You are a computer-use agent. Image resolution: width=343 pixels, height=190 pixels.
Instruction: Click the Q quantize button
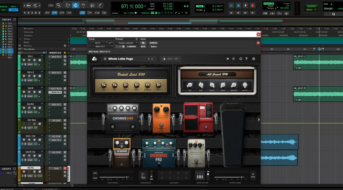[333, 14]
